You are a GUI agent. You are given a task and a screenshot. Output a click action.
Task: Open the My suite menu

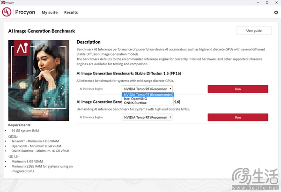50,12
